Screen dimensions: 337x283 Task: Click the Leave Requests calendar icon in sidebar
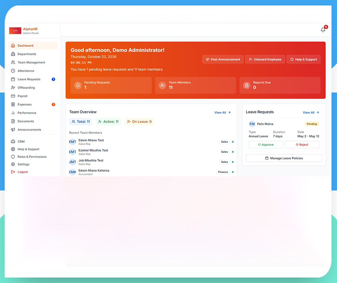point(13,79)
